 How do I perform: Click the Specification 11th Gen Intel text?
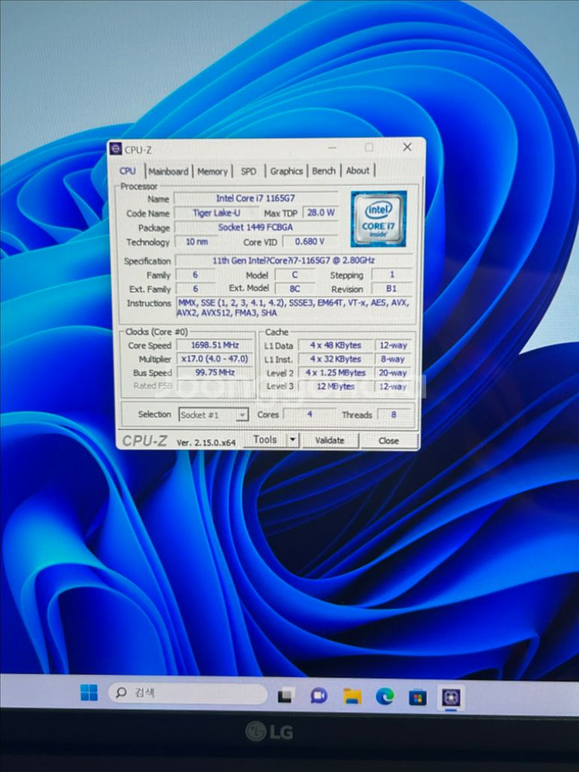[294, 260]
